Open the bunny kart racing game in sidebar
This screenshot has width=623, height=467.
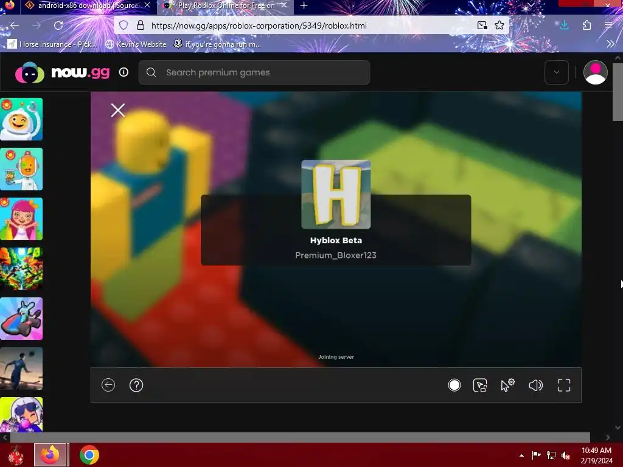point(21,319)
